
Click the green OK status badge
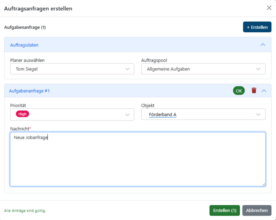(239, 91)
